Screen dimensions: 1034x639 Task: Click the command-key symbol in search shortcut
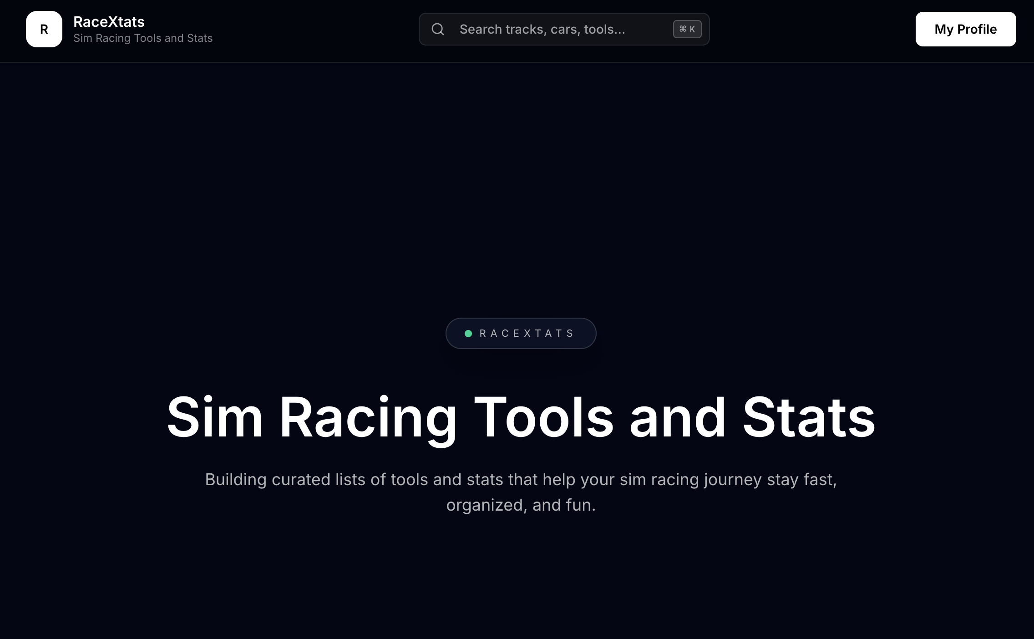tap(683, 29)
